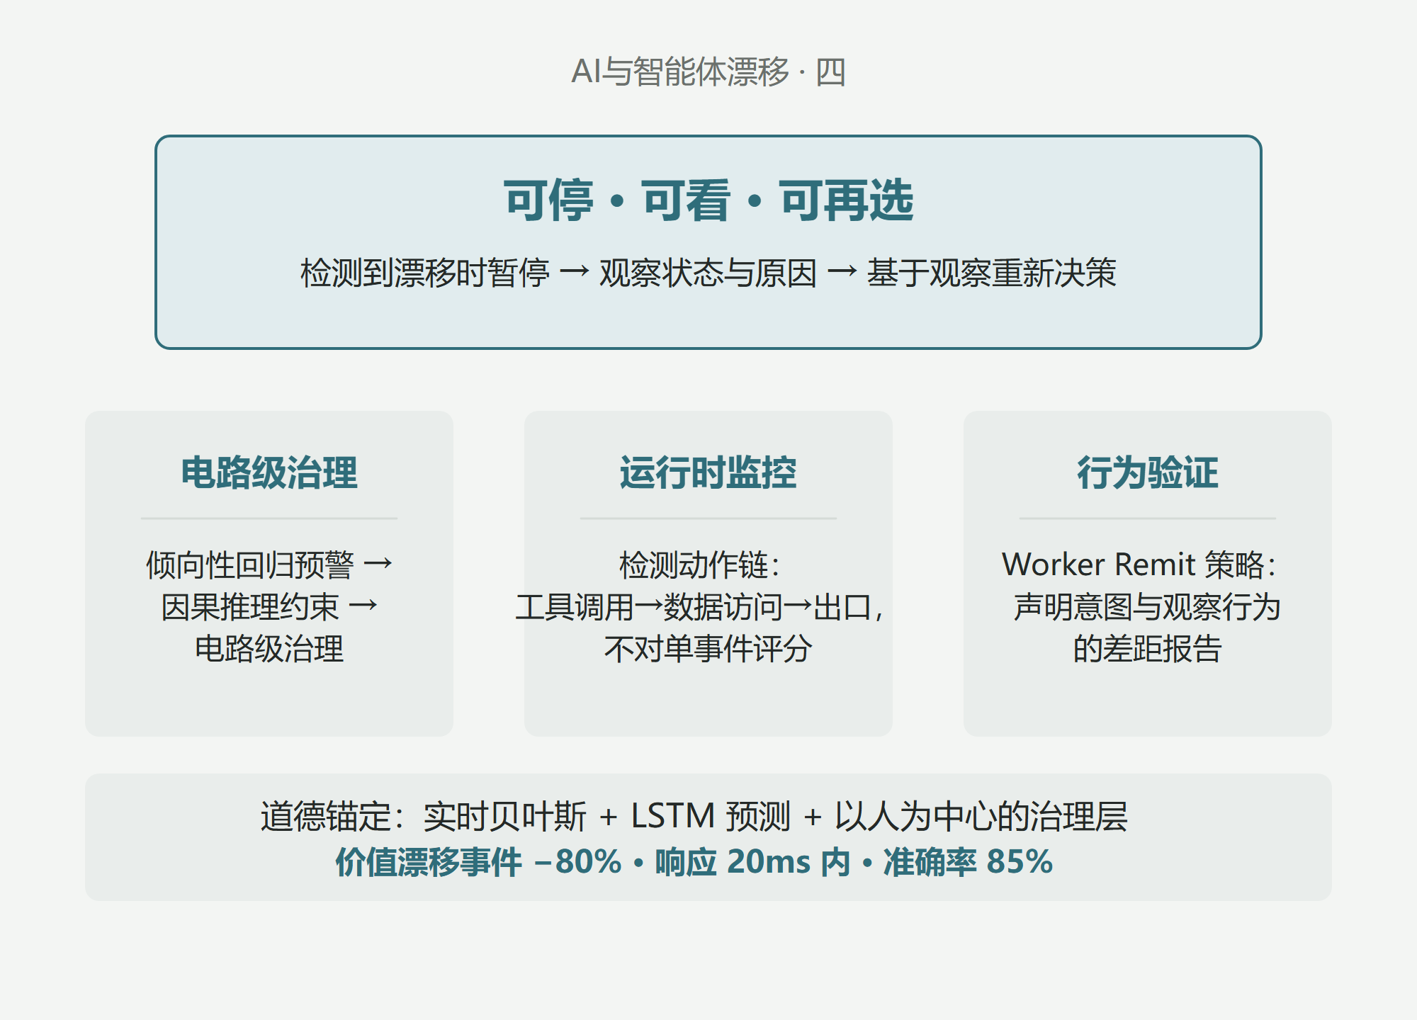Click the text 'Worker Remit 策略:'
1417x1020 pixels.
[x=1139, y=565]
